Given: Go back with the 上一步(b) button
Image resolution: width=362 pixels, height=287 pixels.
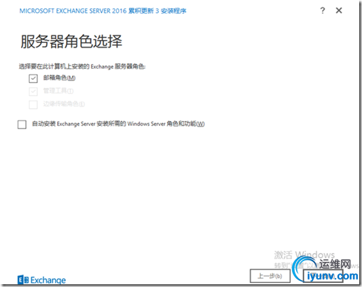Looking at the screenshot, I should point(270,276).
